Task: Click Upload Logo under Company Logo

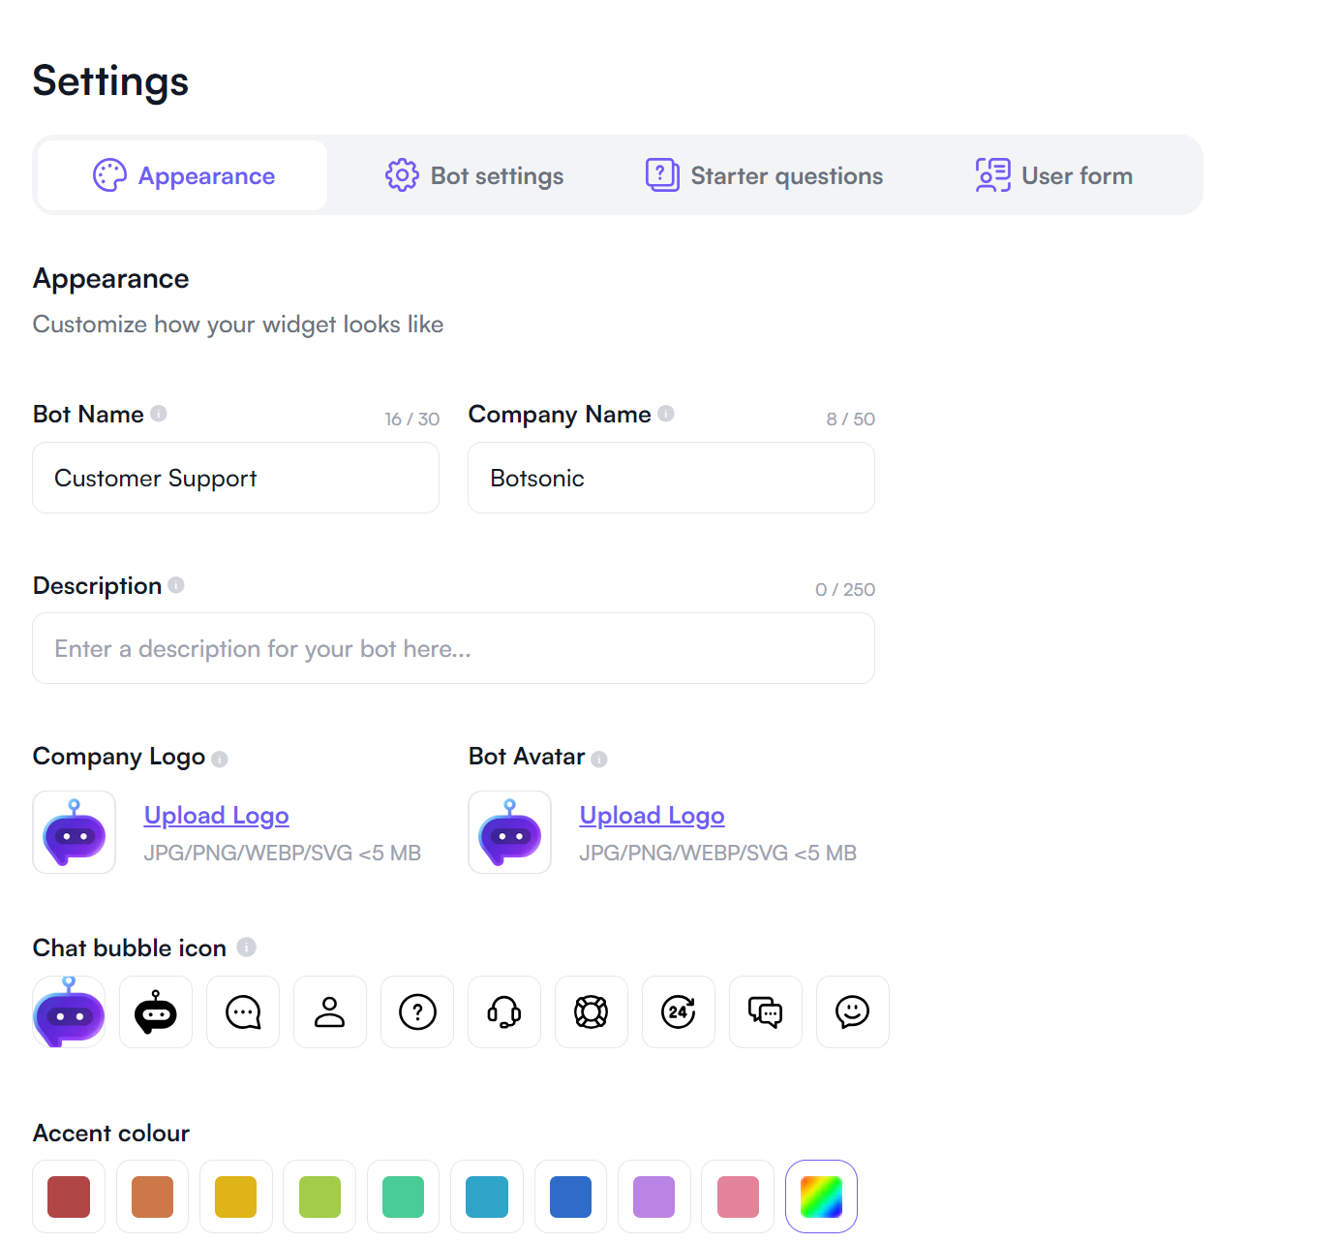Action: (x=216, y=815)
